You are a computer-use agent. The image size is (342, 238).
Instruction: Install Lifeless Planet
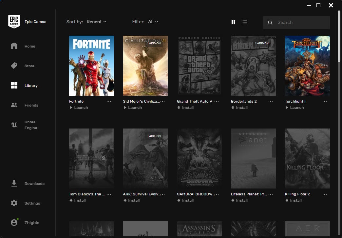(239, 200)
